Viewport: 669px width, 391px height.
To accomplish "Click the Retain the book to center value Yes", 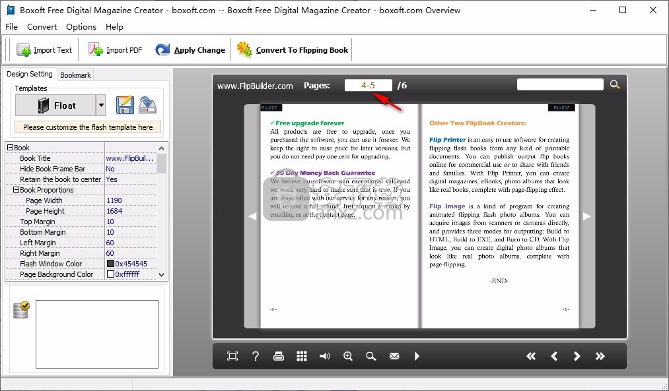I will (x=112, y=179).
